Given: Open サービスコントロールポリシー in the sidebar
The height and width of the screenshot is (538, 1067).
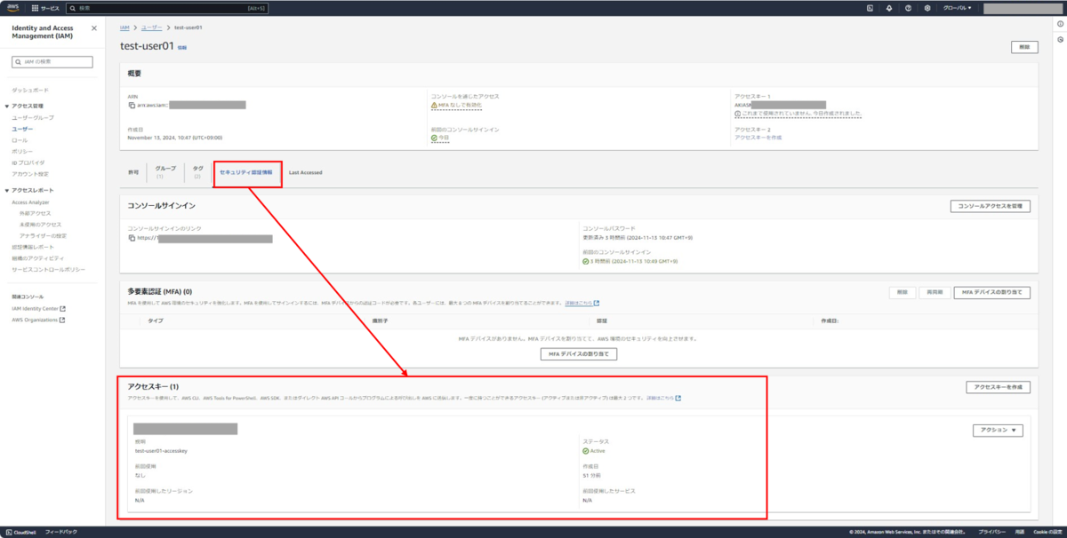Looking at the screenshot, I should click(48, 268).
